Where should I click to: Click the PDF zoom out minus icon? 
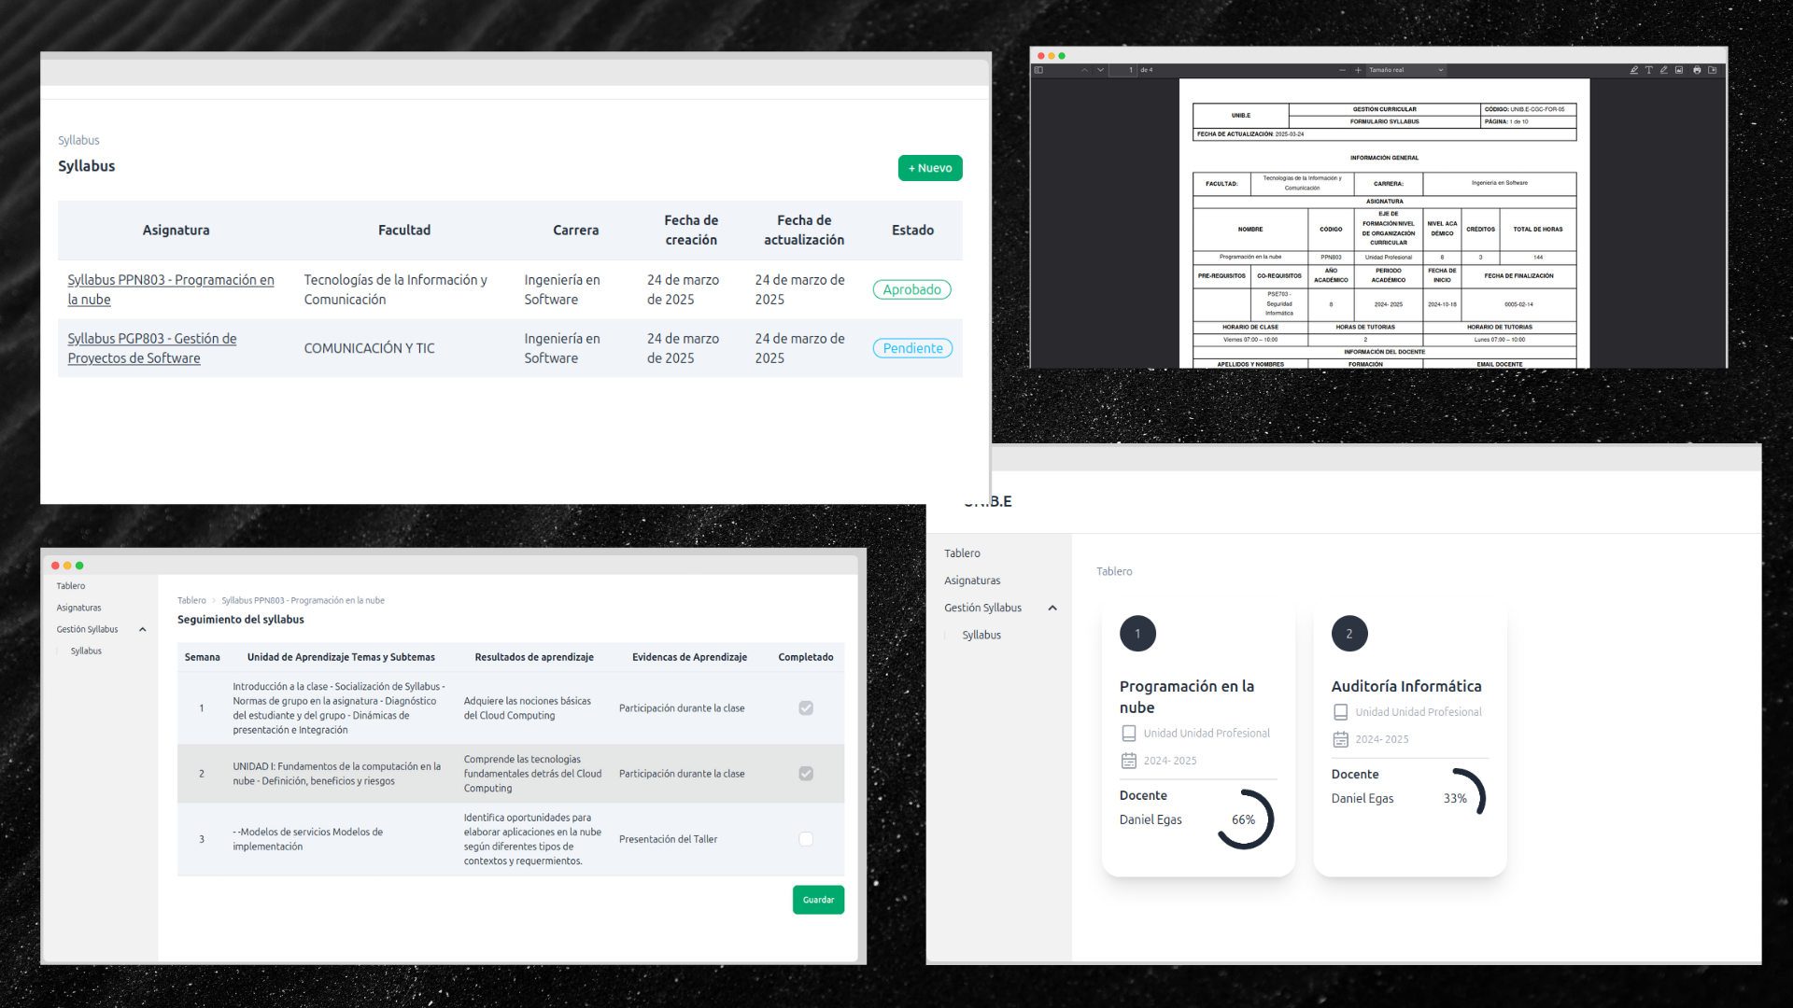(x=1343, y=70)
